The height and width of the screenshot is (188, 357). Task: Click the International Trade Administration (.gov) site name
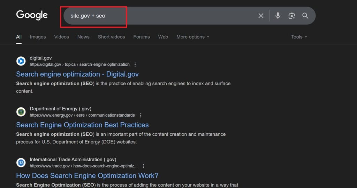73,159
